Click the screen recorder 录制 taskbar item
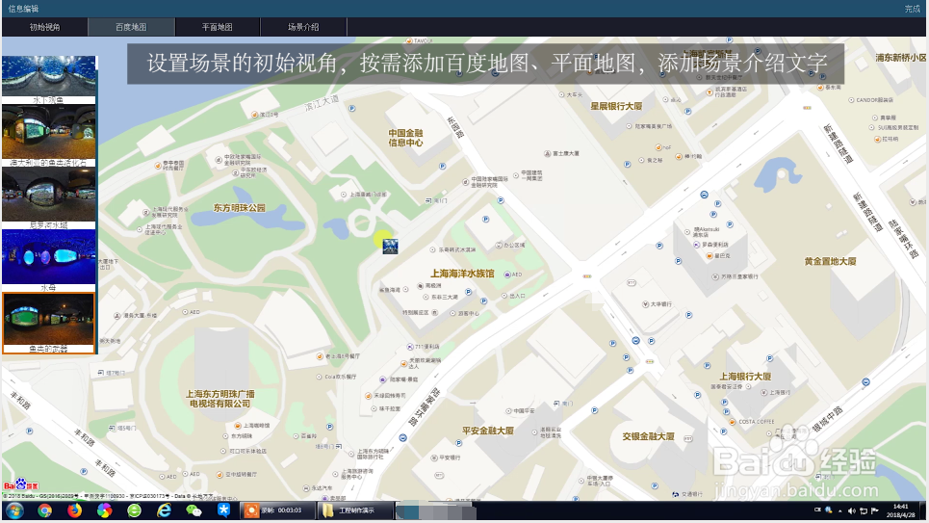The width and height of the screenshot is (929, 523). (x=276, y=510)
